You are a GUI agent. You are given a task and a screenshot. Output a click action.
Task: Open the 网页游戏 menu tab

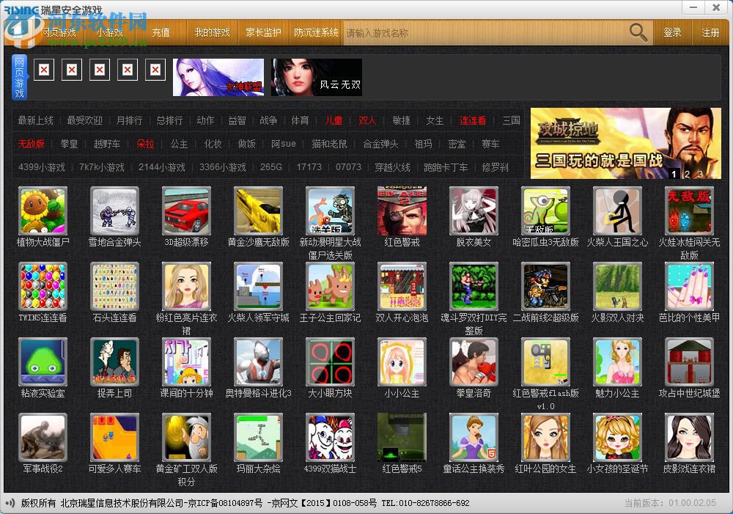[59, 32]
